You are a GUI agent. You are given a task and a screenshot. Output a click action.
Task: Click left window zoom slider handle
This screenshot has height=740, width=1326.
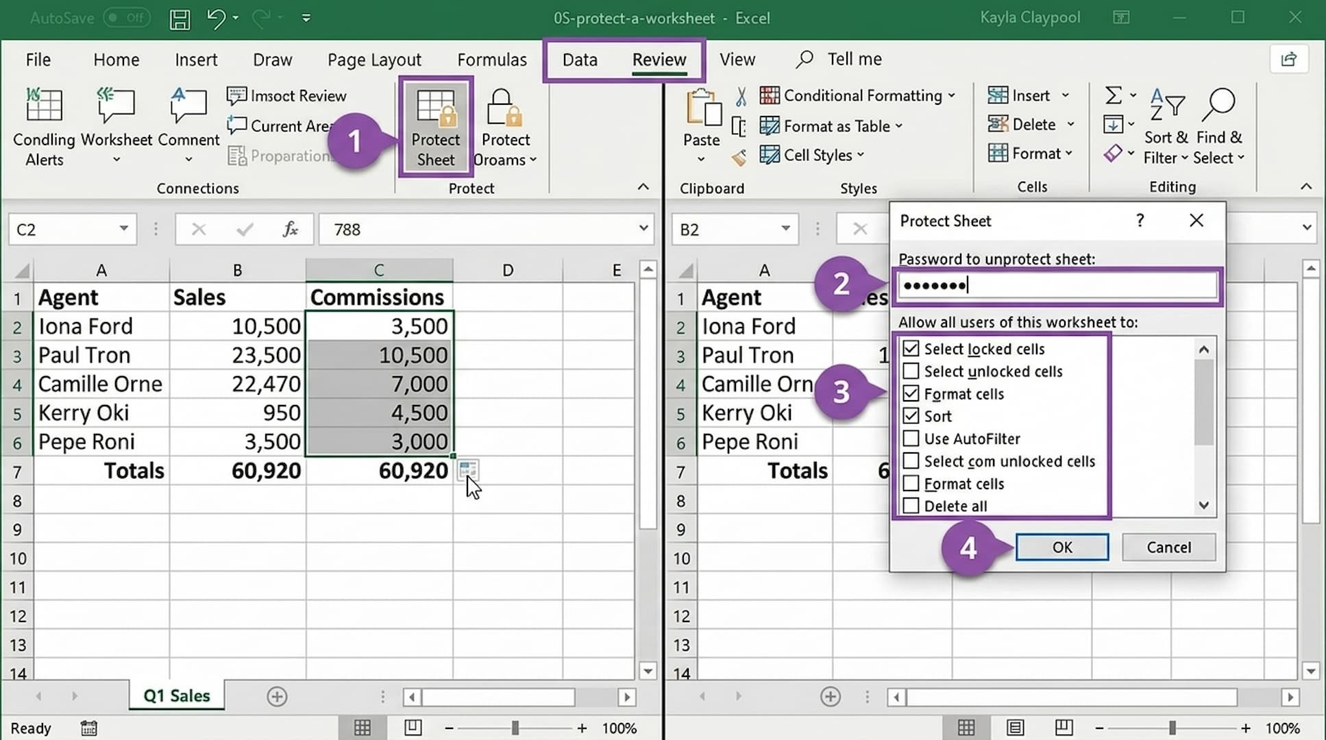click(x=515, y=728)
